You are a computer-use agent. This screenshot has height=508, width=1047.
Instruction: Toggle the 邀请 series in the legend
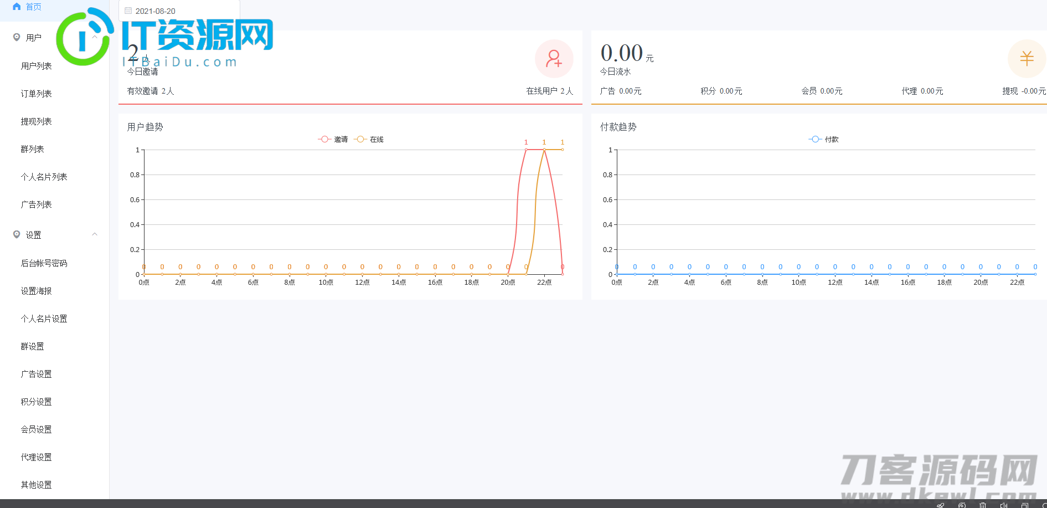click(333, 139)
